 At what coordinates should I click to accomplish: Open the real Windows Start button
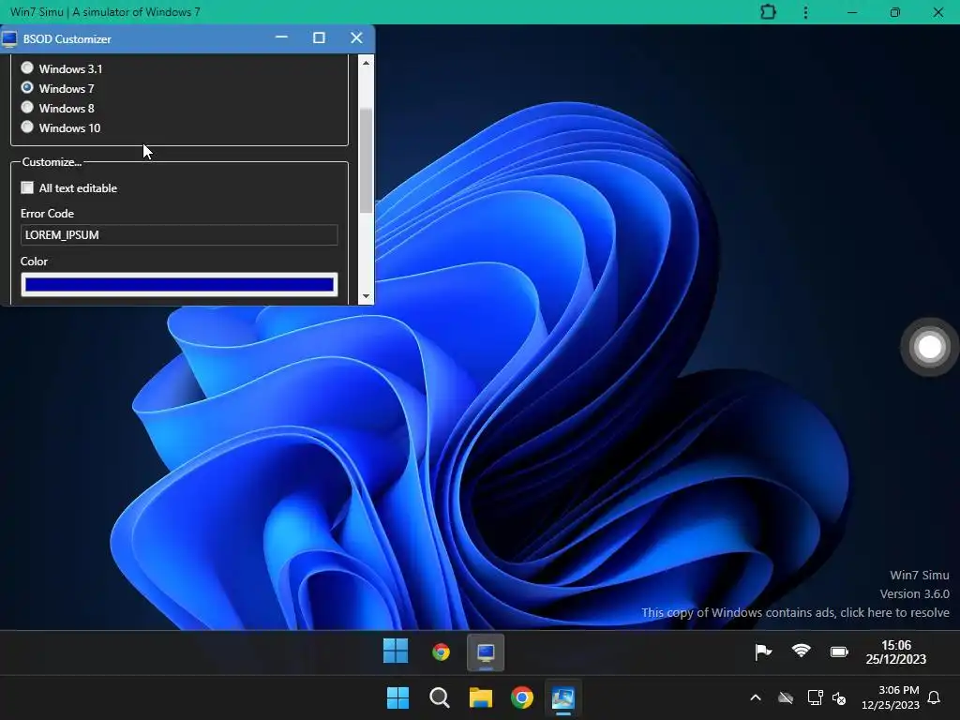click(x=397, y=697)
